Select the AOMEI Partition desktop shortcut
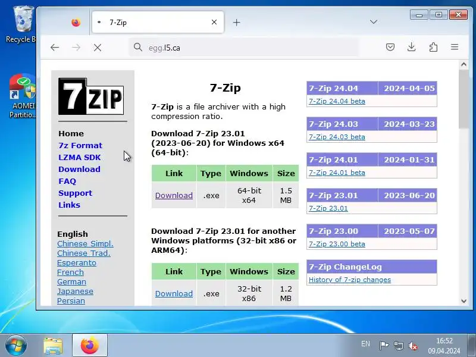 point(23,96)
